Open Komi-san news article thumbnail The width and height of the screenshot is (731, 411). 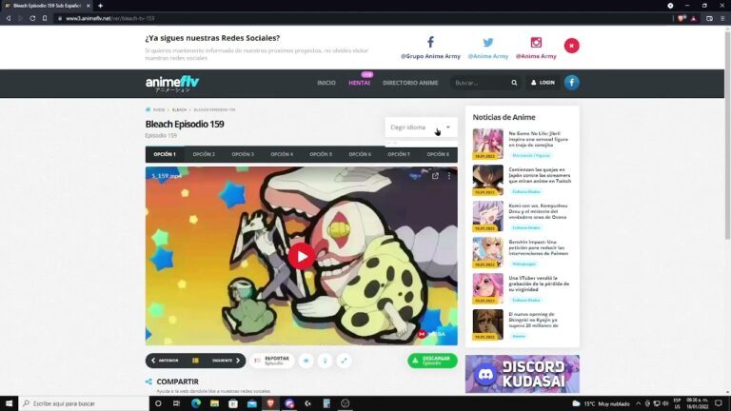[x=487, y=216]
